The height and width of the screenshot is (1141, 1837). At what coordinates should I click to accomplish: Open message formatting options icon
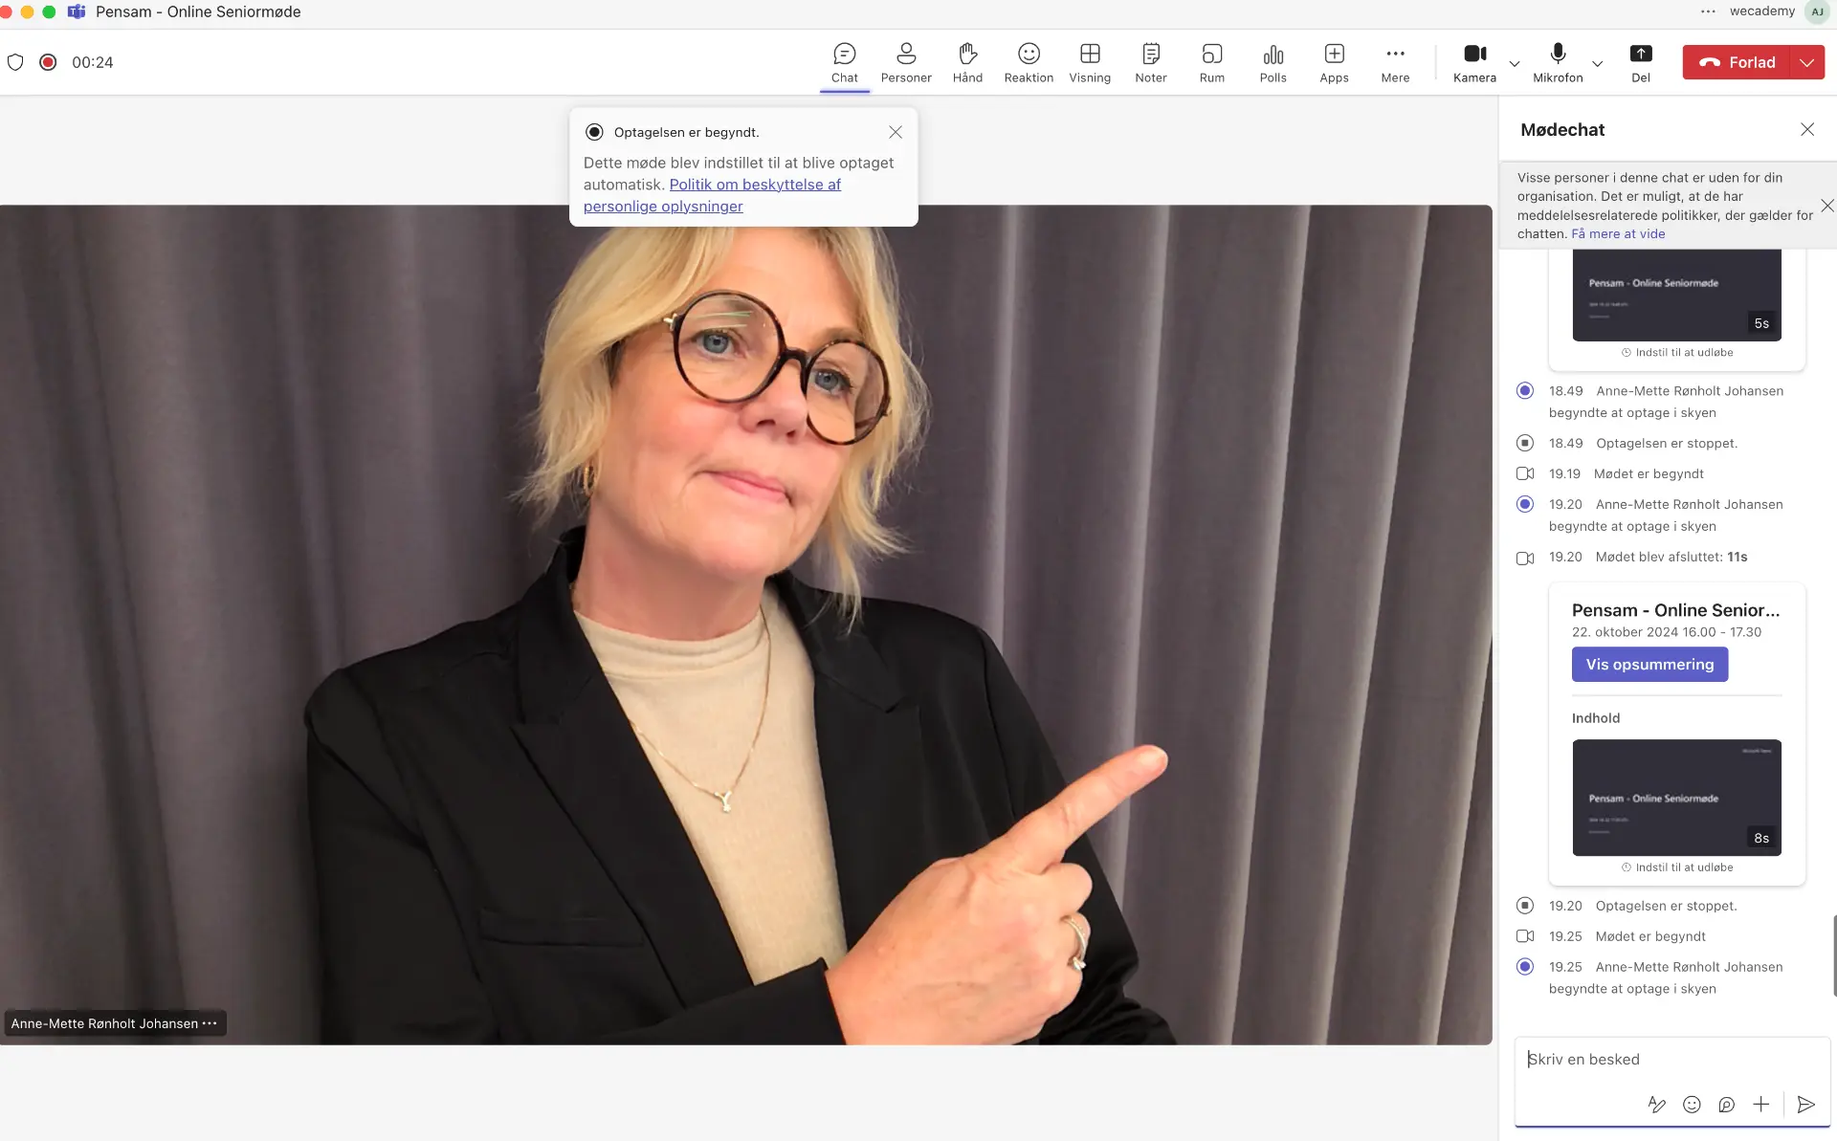tap(1657, 1105)
